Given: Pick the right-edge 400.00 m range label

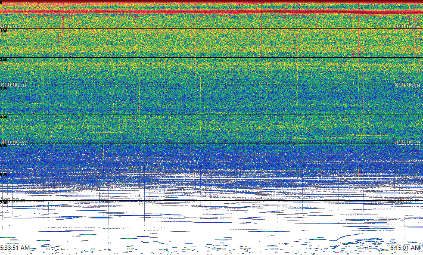Looking at the screenshot, I should point(407,142).
